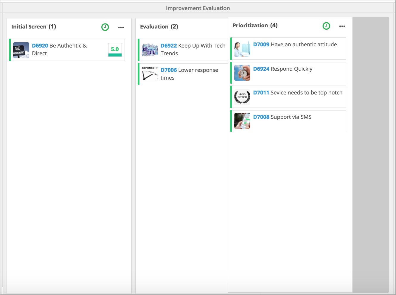396x295 pixels.
Task: Open the D7008 card link
Action: point(261,117)
